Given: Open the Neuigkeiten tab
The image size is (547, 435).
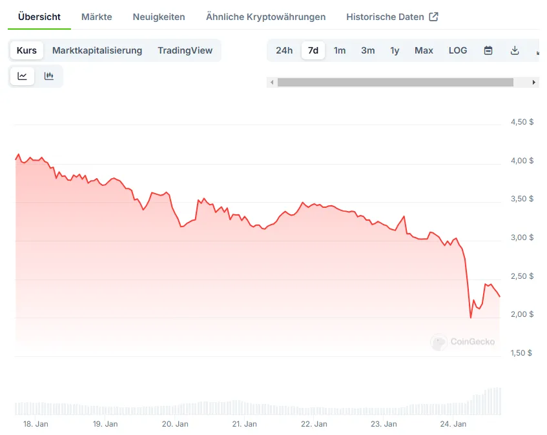Looking at the screenshot, I should (x=159, y=17).
